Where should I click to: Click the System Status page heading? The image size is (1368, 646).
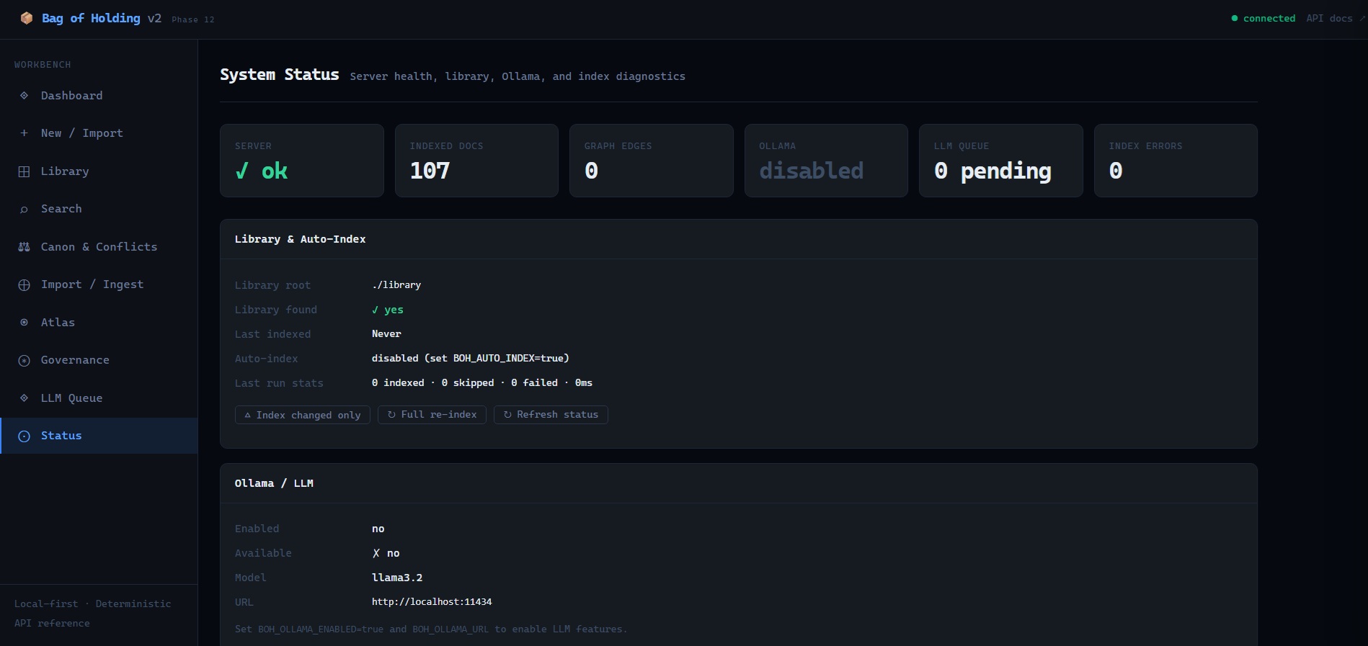click(x=280, y=75)
